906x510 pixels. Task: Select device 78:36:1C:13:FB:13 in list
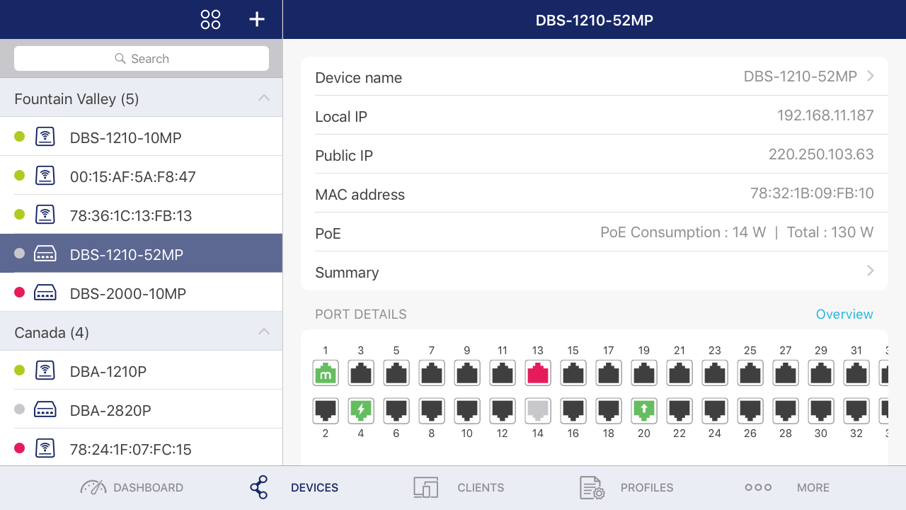coord(131,215)
